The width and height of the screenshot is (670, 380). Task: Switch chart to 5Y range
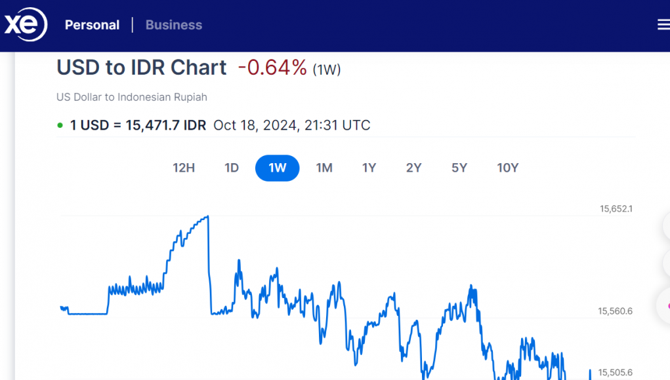pyautogui.click(x=459, y=168)
